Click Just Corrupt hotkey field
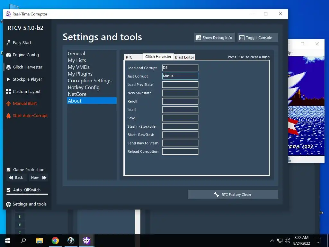Viewport: 329px width, 247px height. (180, 76)
